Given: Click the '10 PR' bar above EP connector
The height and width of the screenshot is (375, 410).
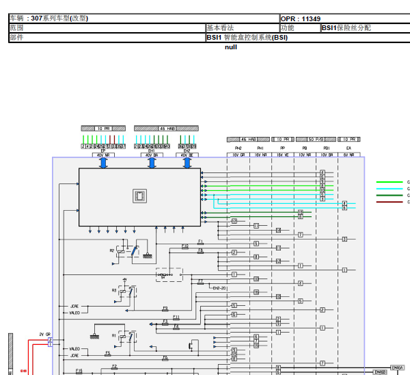Looking at the screenshot, I should tap(103, 129).
